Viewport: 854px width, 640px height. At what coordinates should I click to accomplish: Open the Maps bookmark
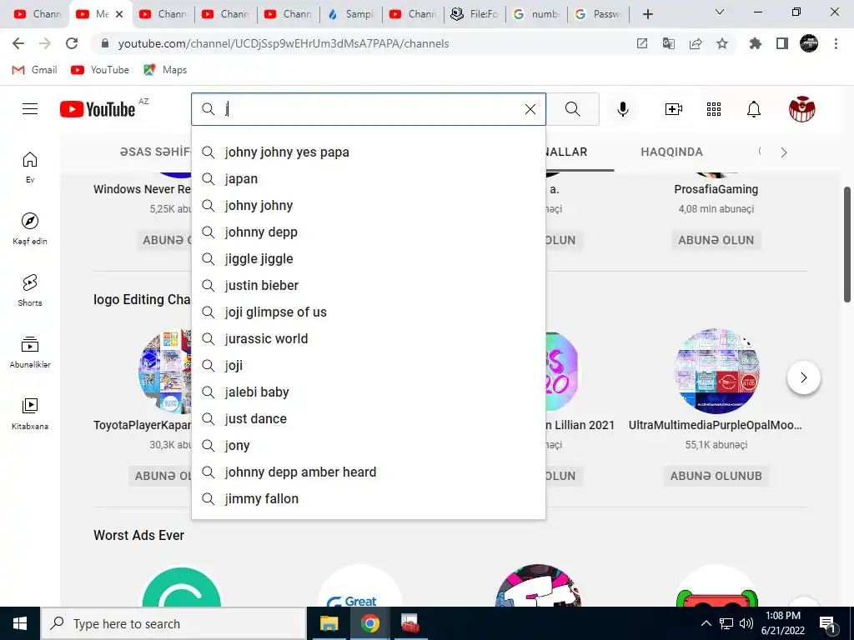[x=166, y=70]
